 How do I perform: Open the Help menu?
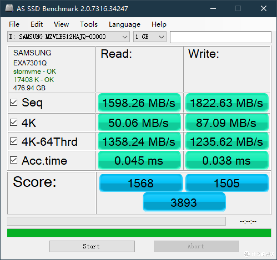pyautogui.click(x=159, y=24)
